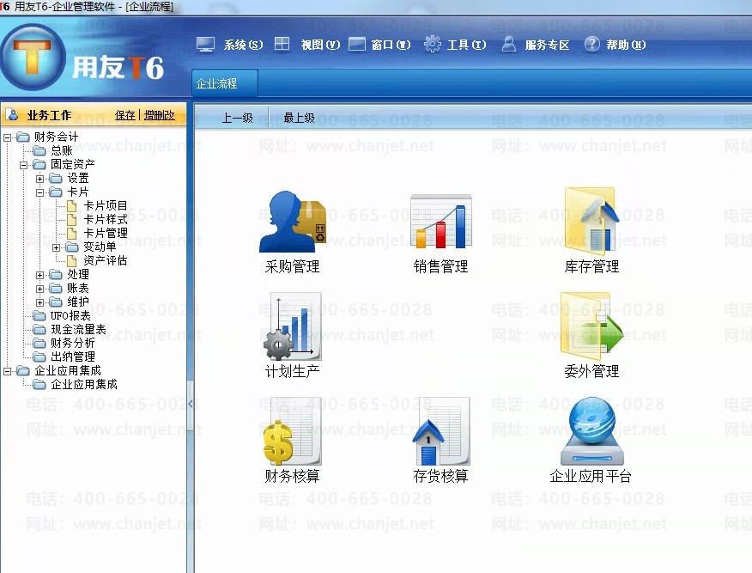
Task: Collapse the 财务会计 tree node
Action: pyautogui.click(x=7, y=137)
